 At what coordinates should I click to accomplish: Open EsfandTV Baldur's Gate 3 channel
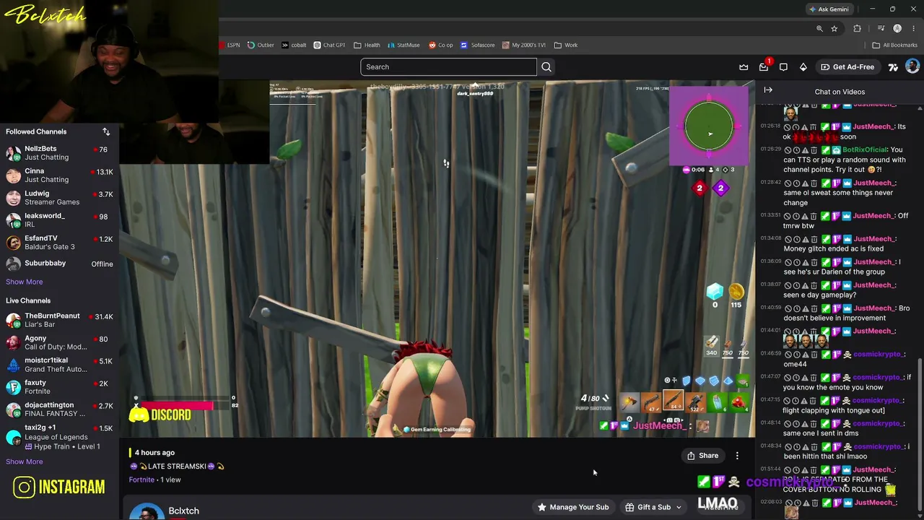[x=59, y=243]
